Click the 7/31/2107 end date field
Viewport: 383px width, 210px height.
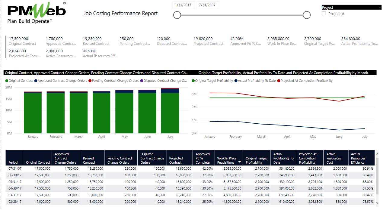(x=208, y=5)
